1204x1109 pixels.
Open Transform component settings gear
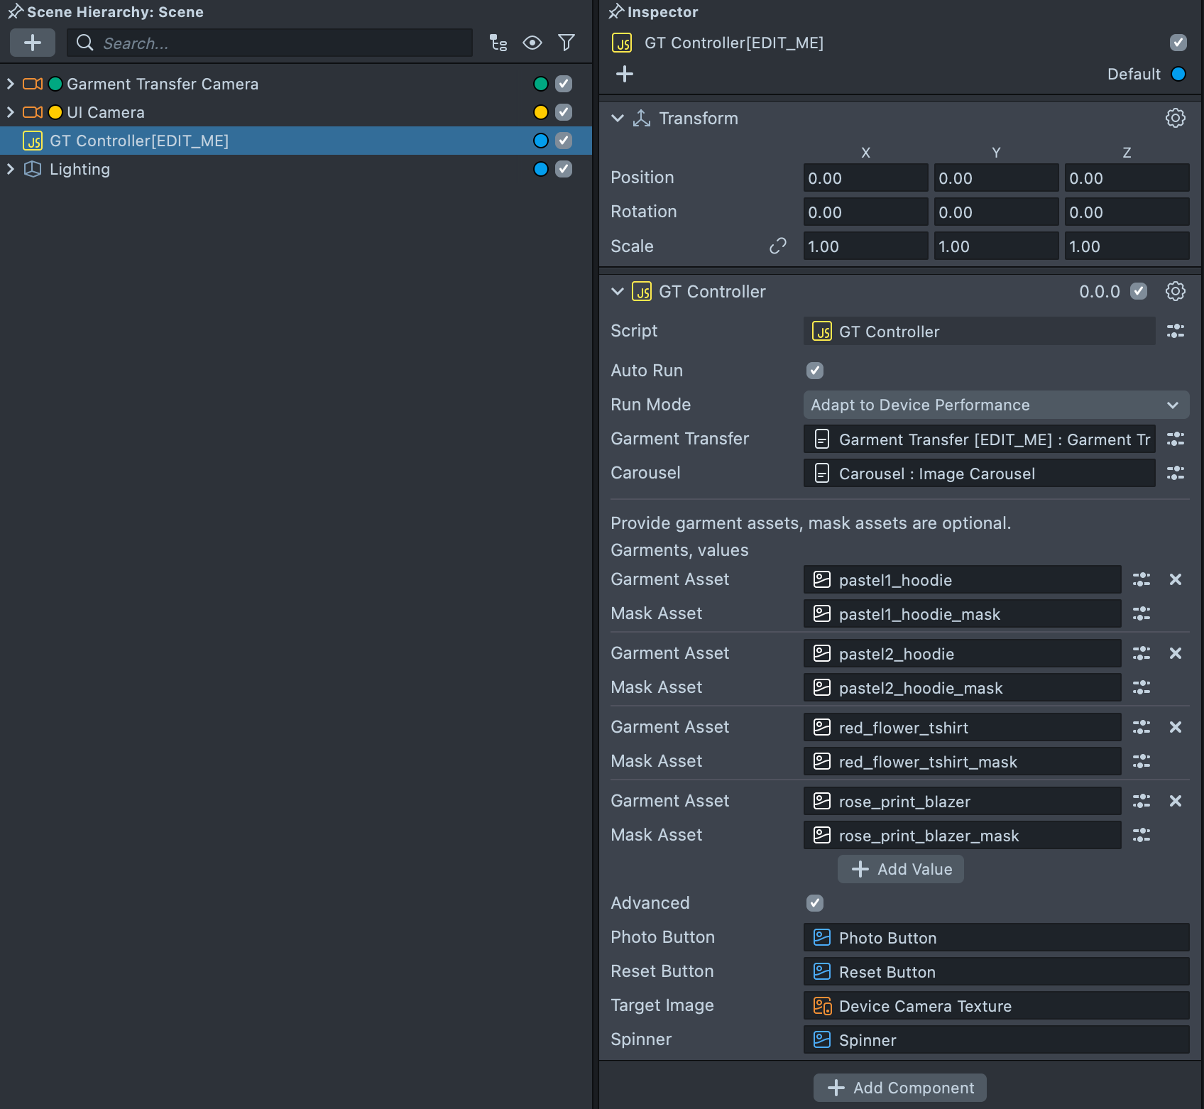tap(1176, 118)
